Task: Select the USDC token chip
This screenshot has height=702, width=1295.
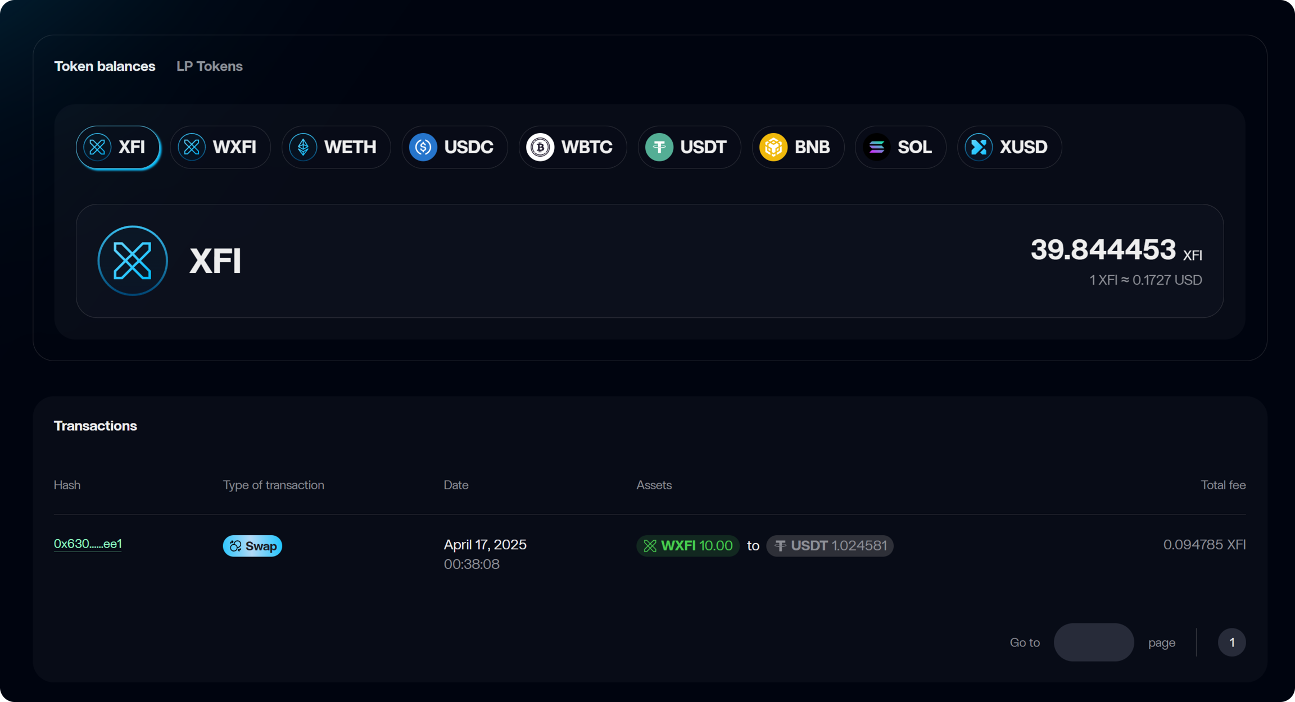Action: tap(455, 147)
